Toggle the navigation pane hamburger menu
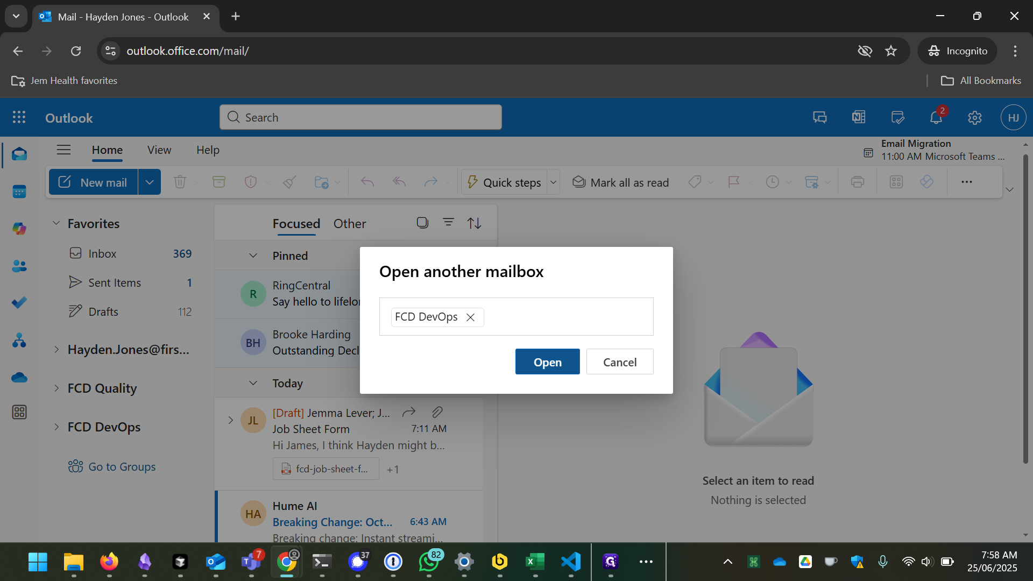The width and height of the screenshot is (1033, 581). pos(63,150)
